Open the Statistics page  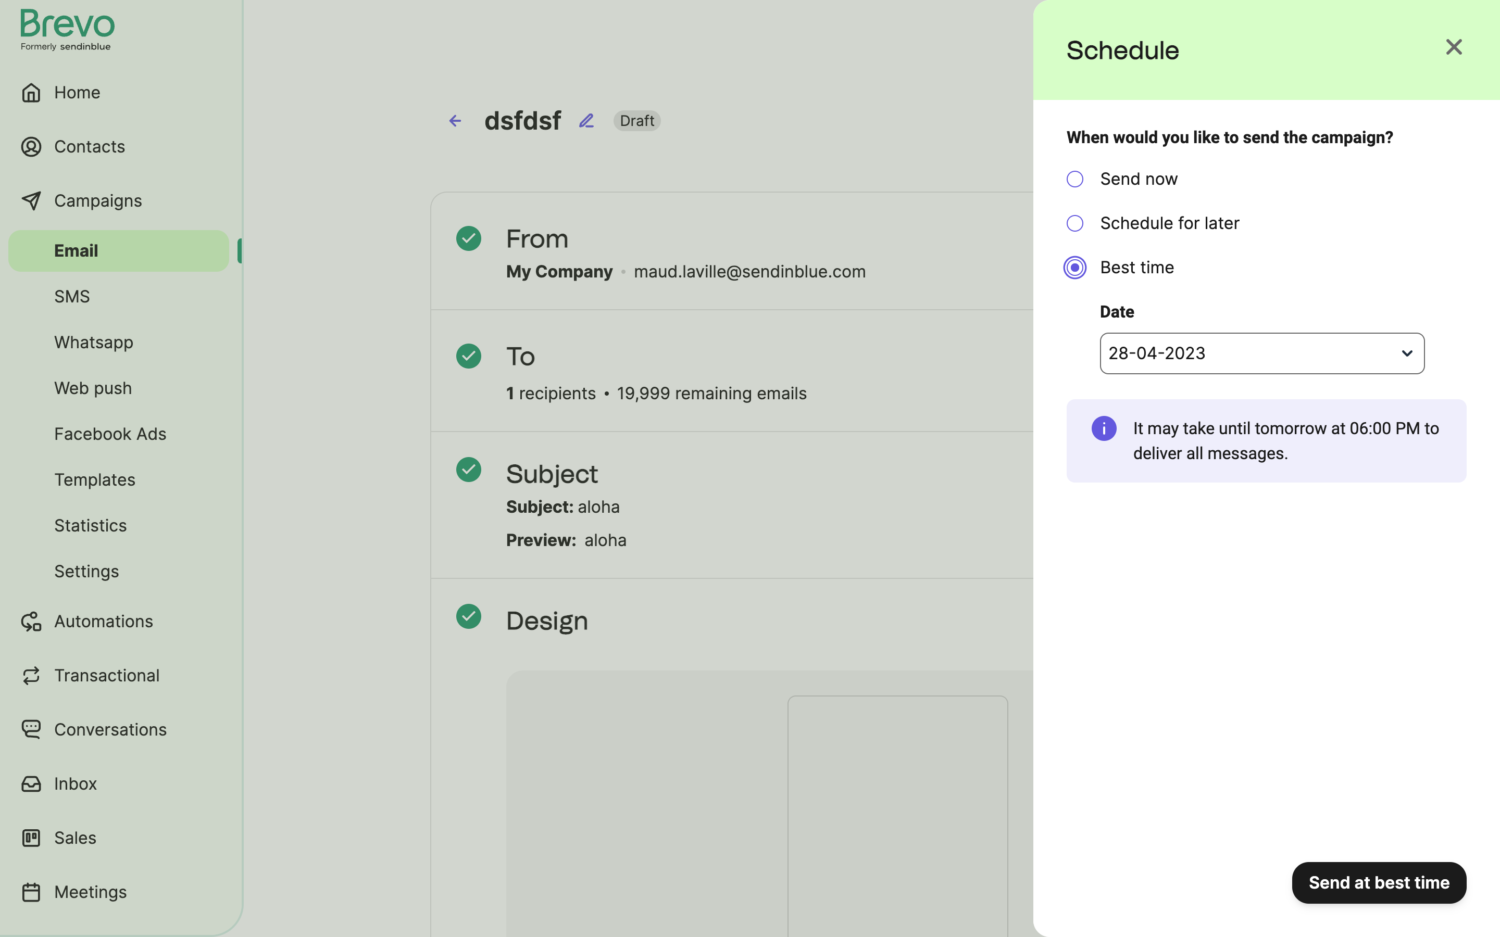[x=90, y=525]
